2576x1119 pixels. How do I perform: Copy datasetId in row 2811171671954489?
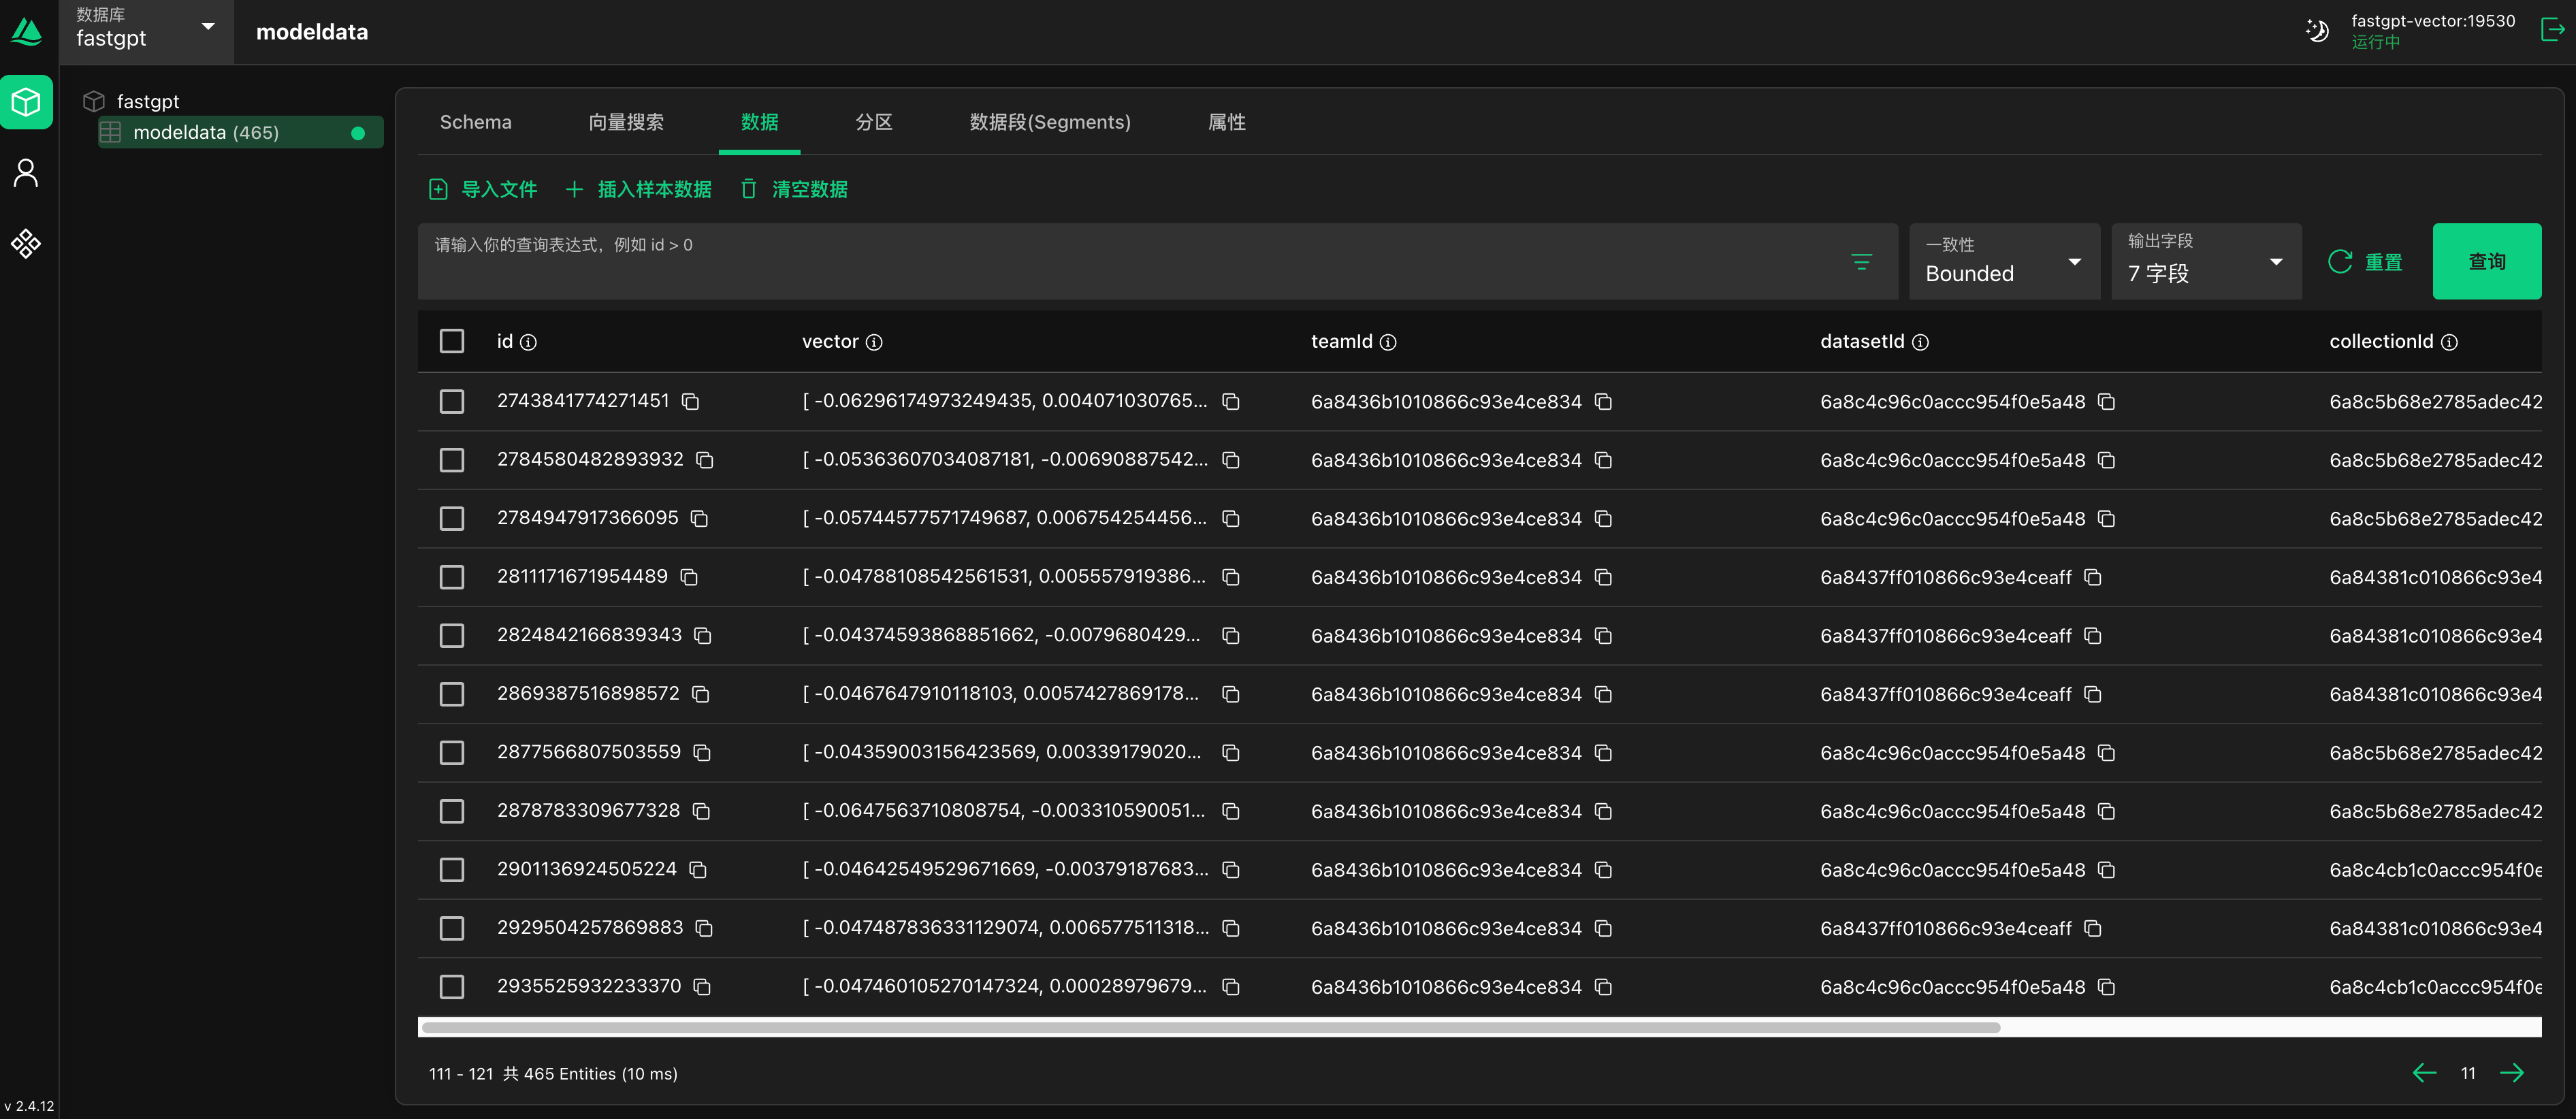(2093, 577)
